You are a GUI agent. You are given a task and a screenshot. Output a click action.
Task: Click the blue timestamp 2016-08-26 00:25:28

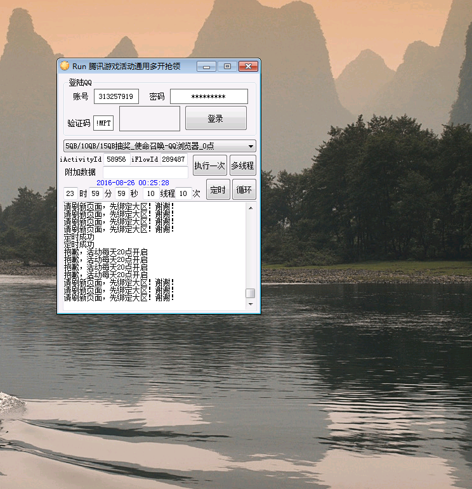133,183
